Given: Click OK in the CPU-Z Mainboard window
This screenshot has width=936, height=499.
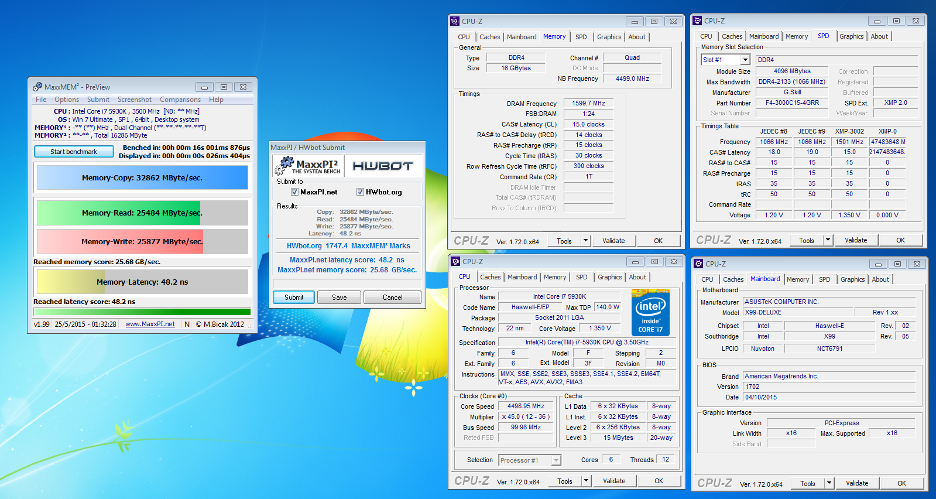Looking at the screenshot, I should coord(901,483).
